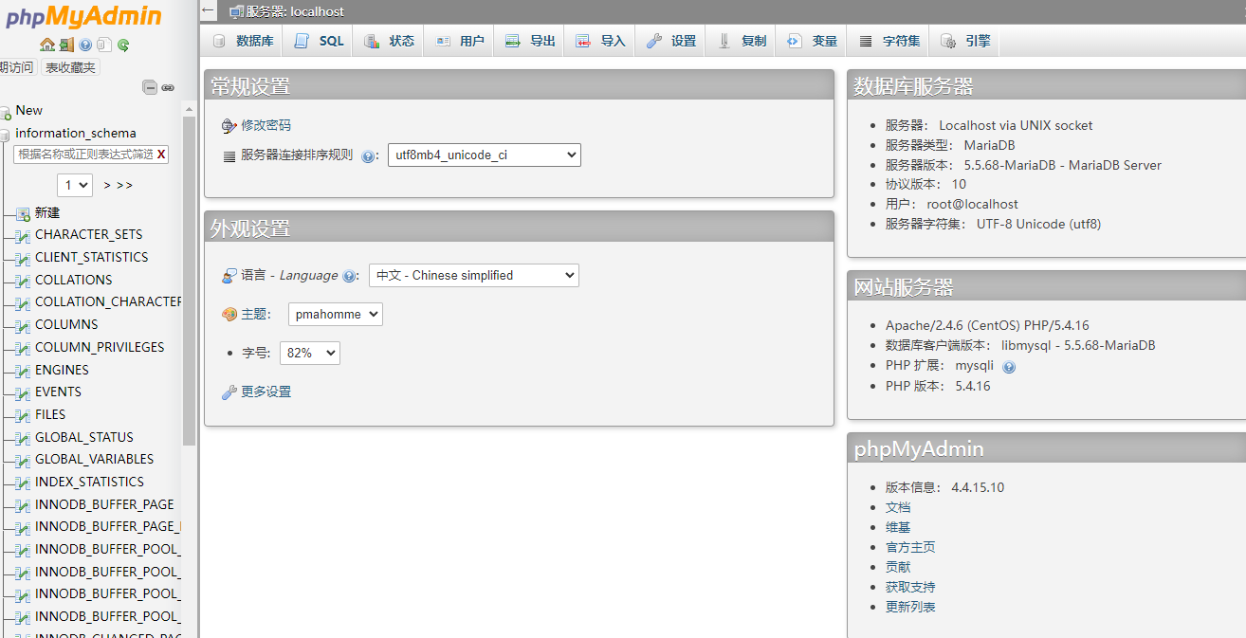The width and height of the screenshot is (1246, 638).
Task: Click the 更多设置 (More settings) link
Action: (266, 392)
